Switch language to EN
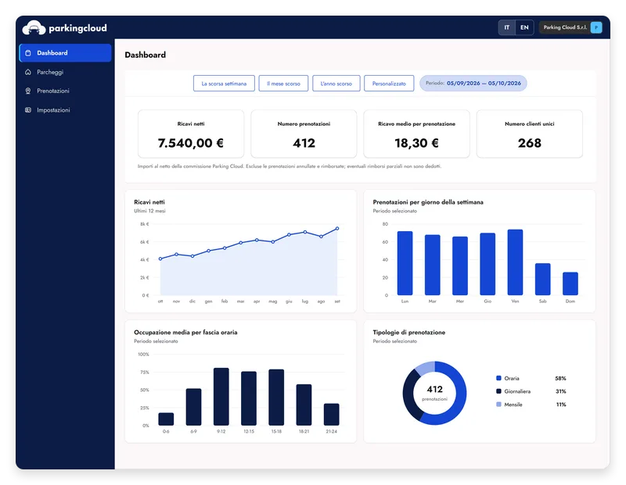 coord(524,27)
